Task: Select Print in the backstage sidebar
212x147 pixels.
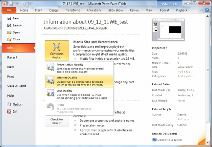Action: [x=19, y=77]
